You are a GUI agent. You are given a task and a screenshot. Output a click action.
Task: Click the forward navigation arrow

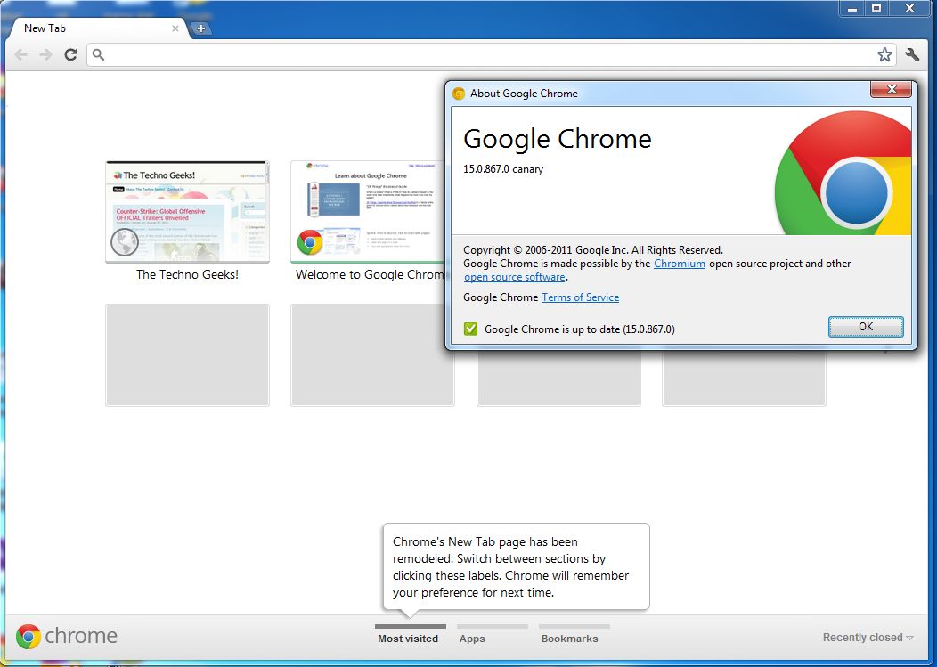pyautogui.click(x=45, y=54)
